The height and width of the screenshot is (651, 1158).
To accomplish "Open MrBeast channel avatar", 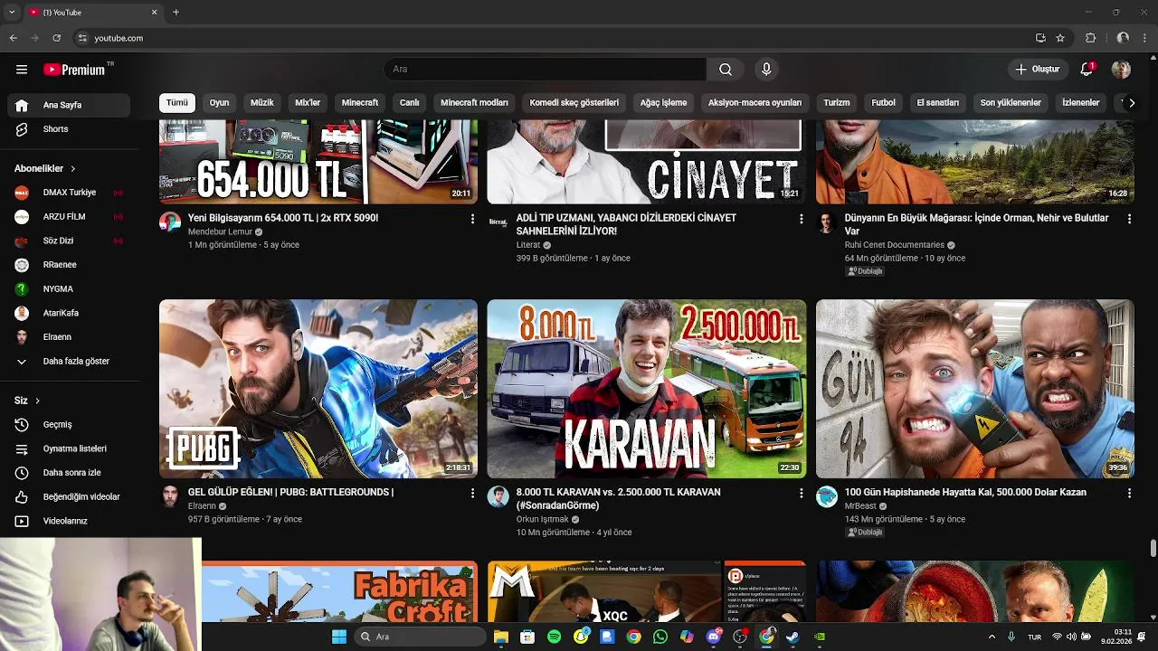I will pos(827,496).
